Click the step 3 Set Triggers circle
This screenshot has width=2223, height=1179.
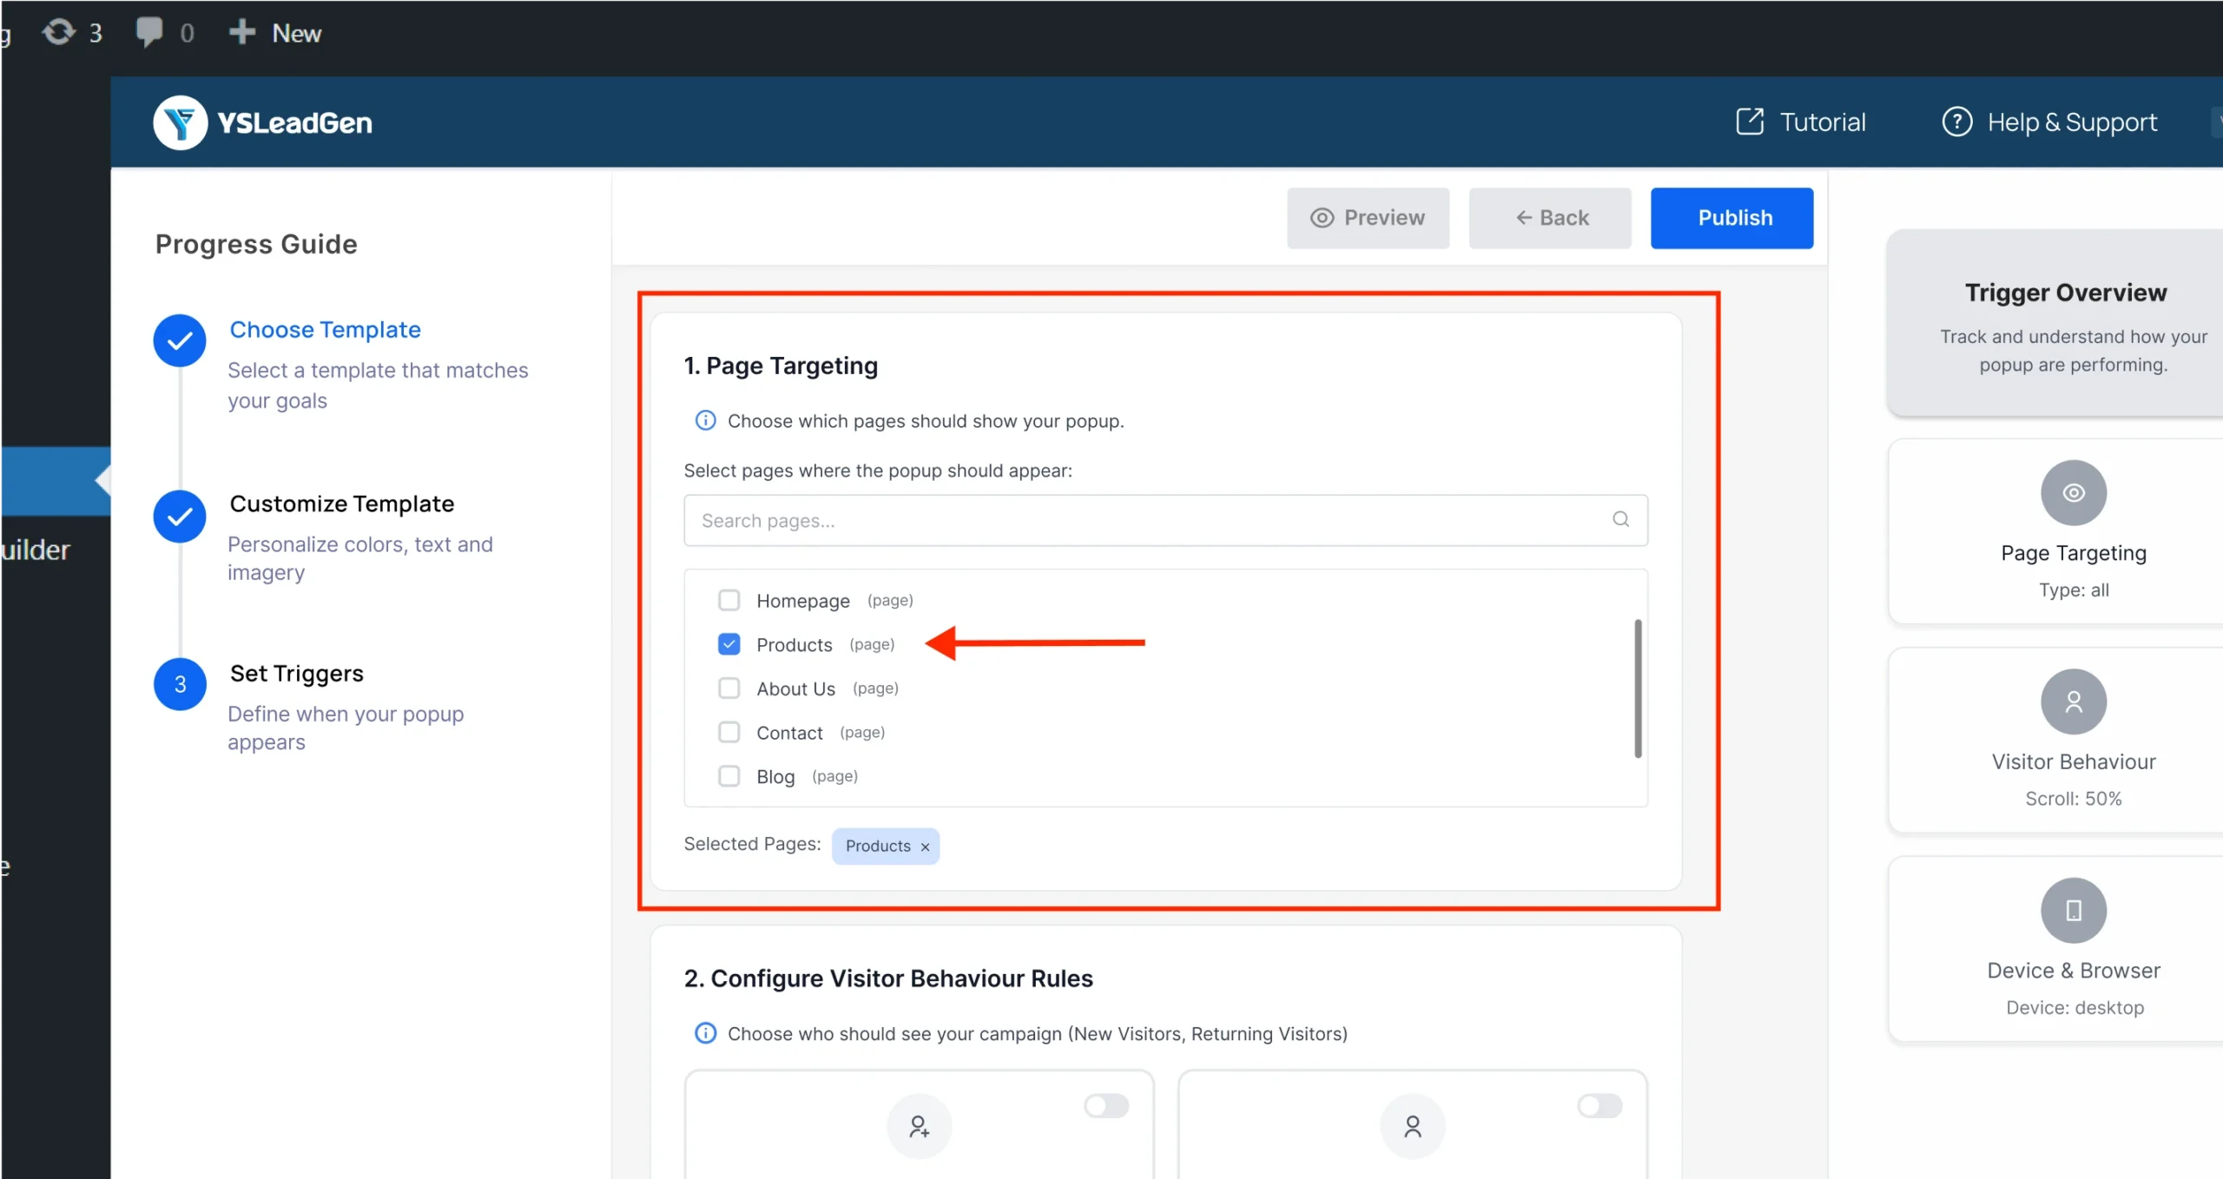point(180,684)
